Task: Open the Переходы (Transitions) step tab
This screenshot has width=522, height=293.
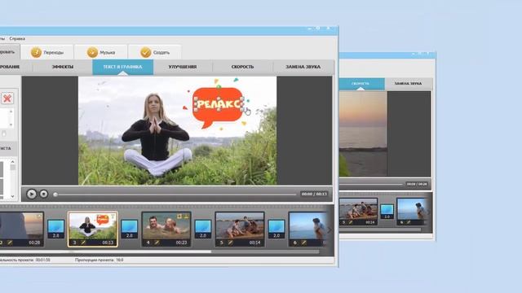Action: point(47,52)
